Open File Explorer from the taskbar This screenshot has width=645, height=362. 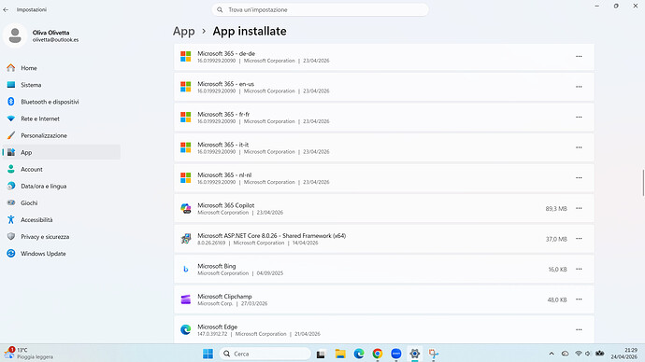340,354
